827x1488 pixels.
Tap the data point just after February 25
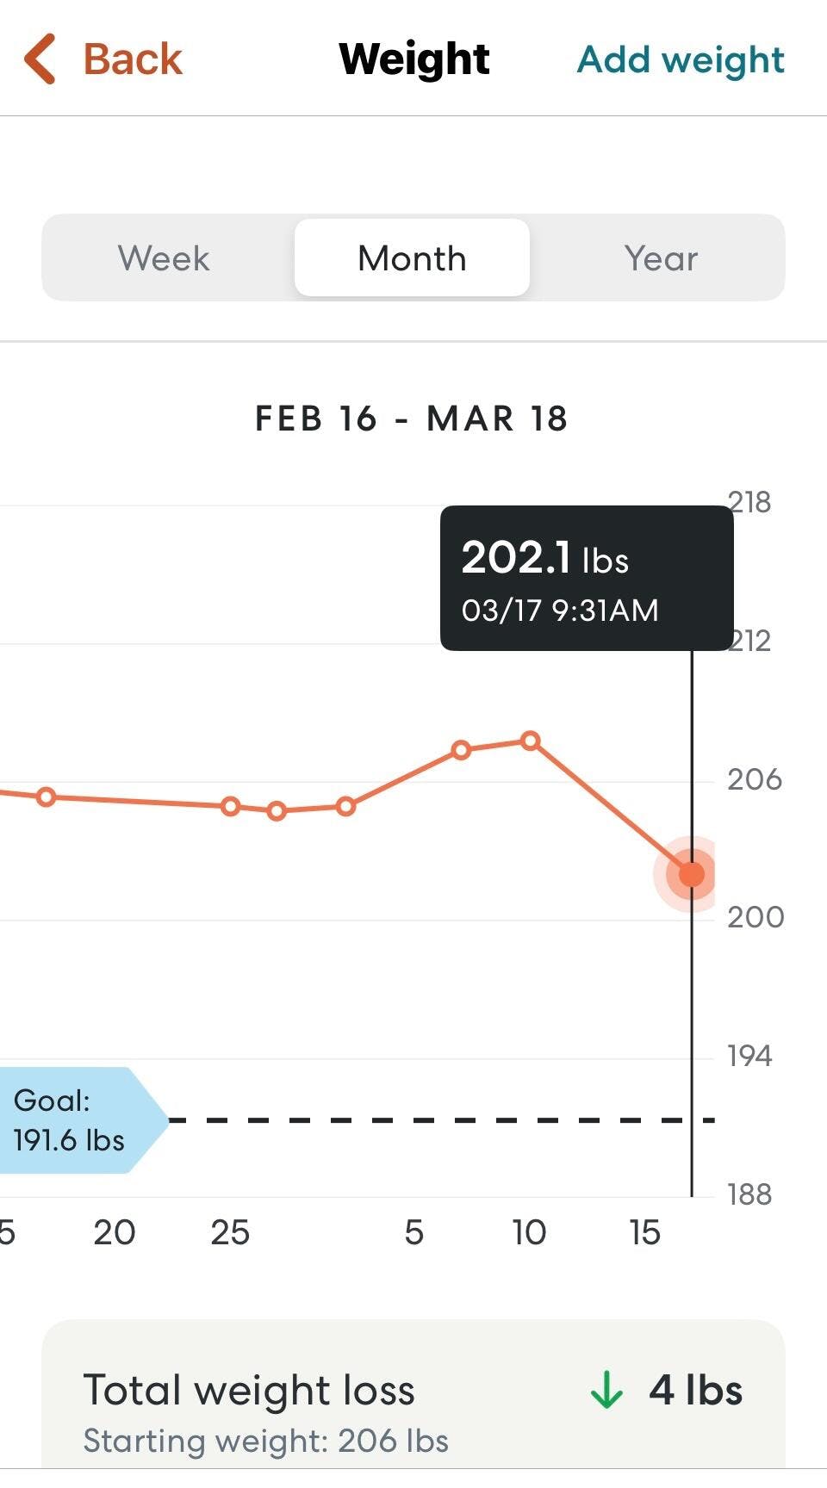coord(277,810)
